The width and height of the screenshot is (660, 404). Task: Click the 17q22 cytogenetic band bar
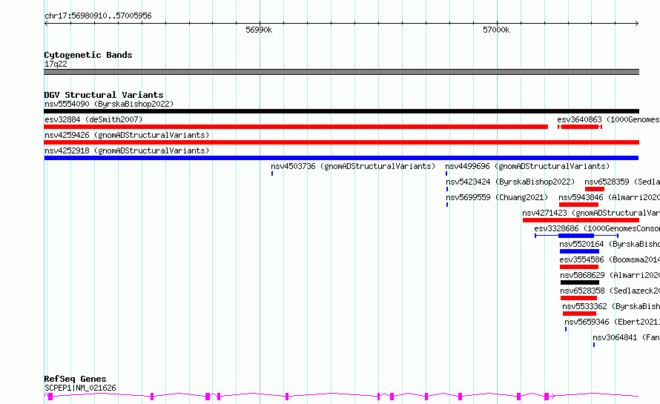point(341,72)
